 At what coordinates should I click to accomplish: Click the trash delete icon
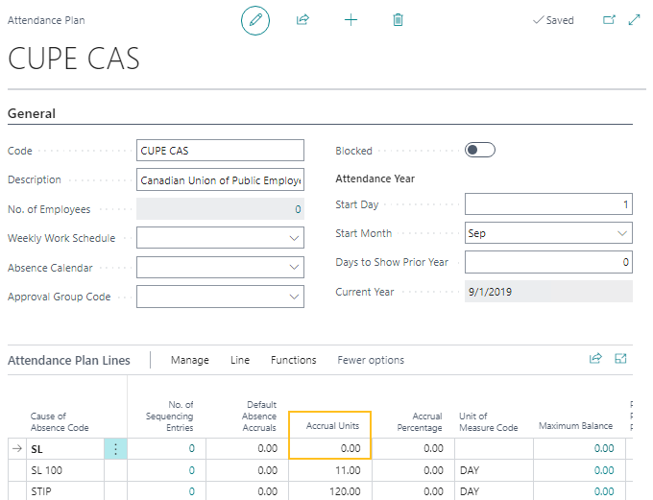(398, 19)
